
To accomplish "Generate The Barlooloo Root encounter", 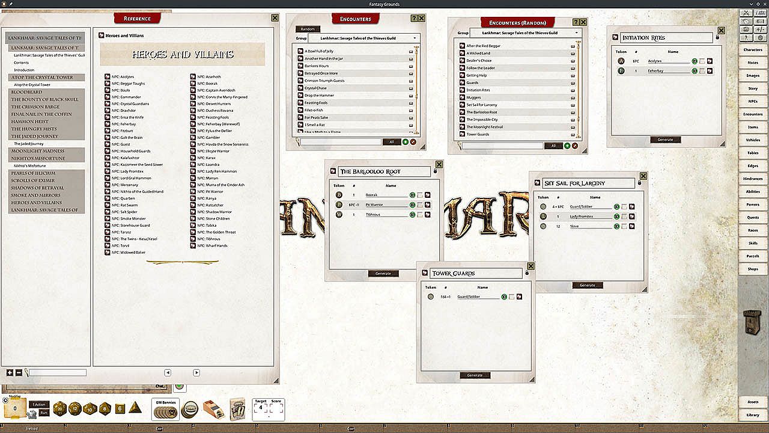I will tap(383, 274).
